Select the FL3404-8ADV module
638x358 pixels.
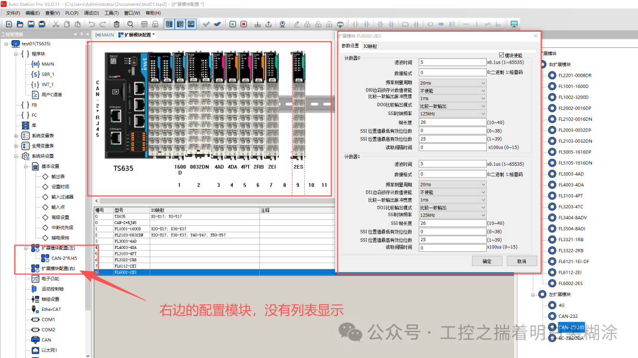pos(572,218)
